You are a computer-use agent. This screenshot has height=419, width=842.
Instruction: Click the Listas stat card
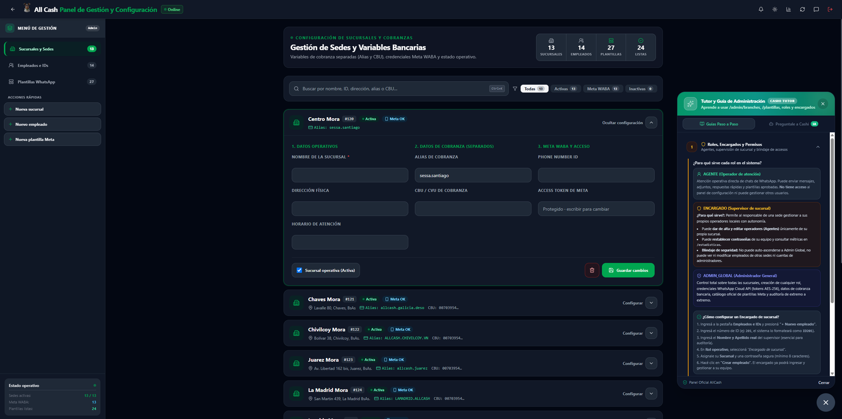point(640,47)
